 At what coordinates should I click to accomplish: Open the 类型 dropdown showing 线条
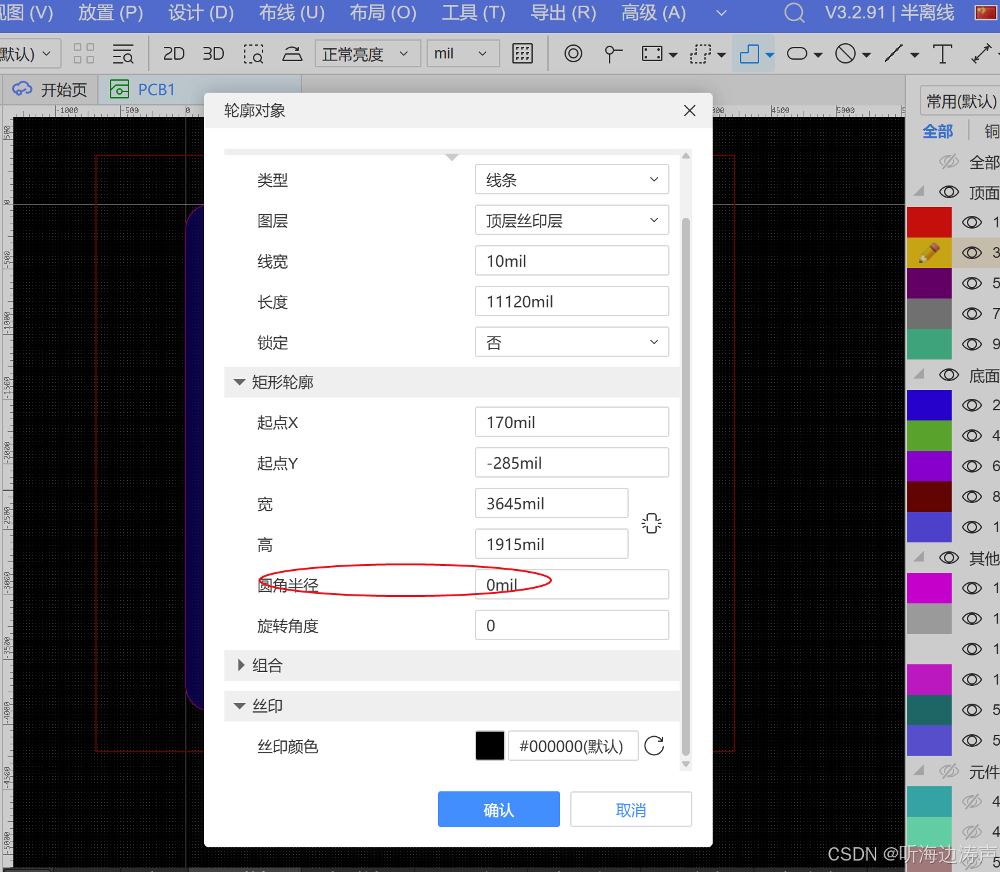572,180
